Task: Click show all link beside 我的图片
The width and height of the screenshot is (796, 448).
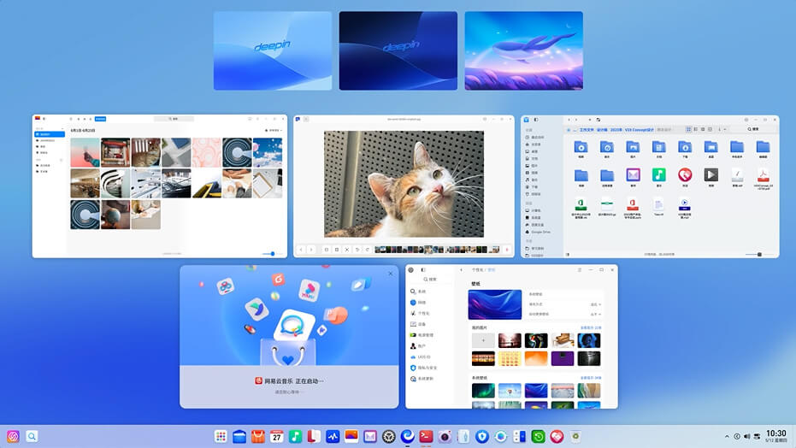Action: click(x=592, y=327)
